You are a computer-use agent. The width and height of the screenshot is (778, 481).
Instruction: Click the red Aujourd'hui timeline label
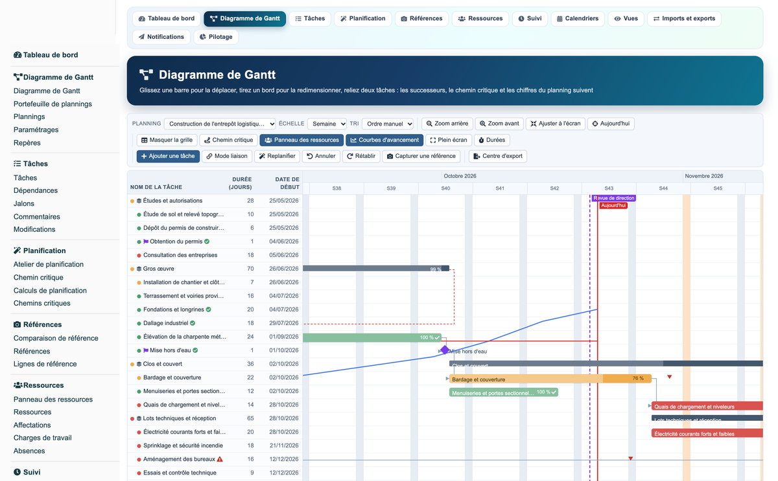[x=613, y=205]
